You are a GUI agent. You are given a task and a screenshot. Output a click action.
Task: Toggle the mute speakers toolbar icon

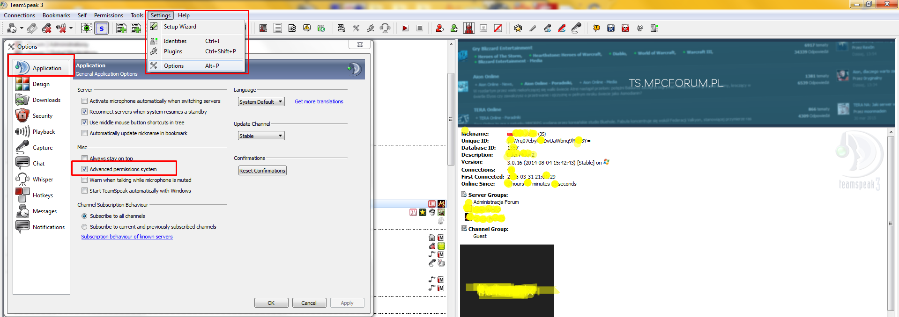[x=61, y=29]
